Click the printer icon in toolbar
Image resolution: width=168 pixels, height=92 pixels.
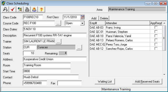click(x=27, y=9)
